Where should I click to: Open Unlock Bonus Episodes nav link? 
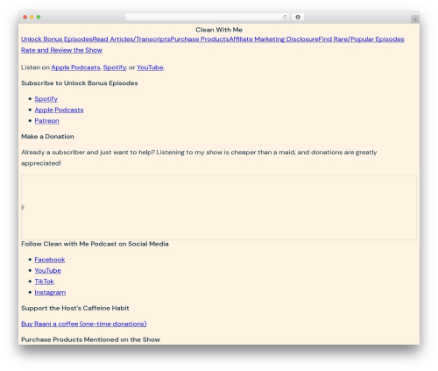57,39
